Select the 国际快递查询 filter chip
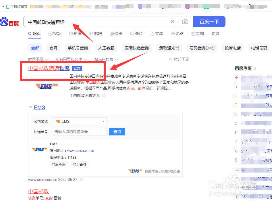 (137, 48)
